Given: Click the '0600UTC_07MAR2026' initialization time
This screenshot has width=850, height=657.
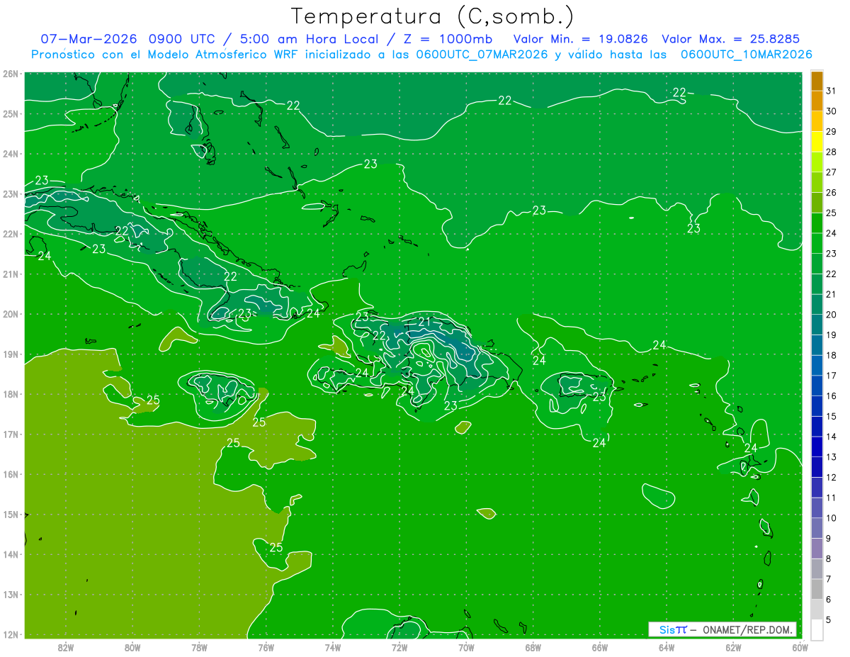Looking at the screenshot, I should click(x=482, y=55).
